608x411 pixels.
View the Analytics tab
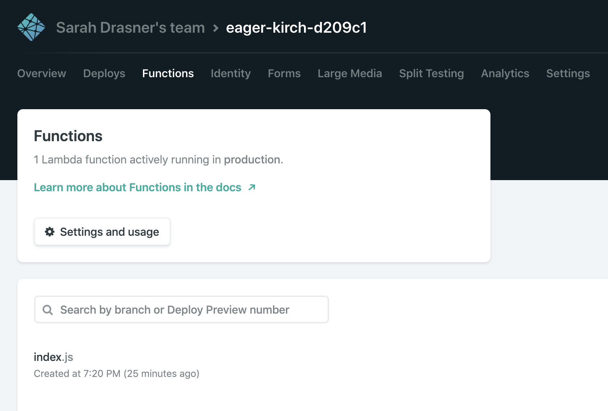pyautogui.click(x=505, y=73)
